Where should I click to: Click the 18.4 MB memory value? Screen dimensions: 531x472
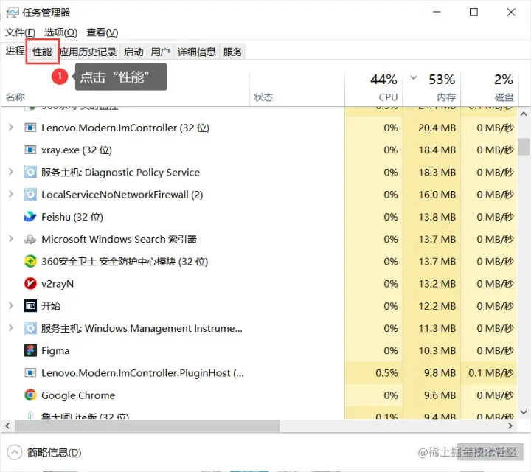pos(437,150)
